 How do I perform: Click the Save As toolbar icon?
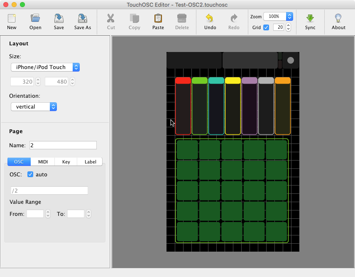coord(82,19)
